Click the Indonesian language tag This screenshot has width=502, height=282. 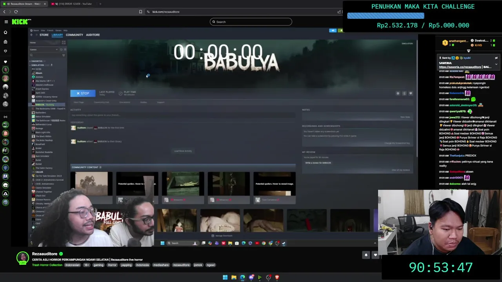click(72, 265)
